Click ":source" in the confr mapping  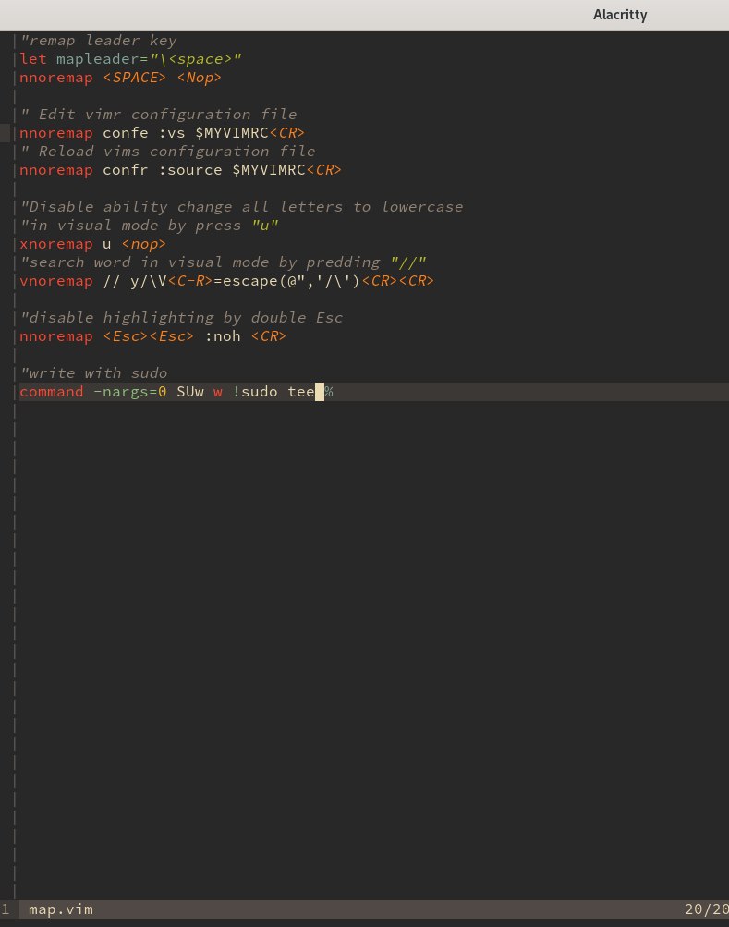189,170
